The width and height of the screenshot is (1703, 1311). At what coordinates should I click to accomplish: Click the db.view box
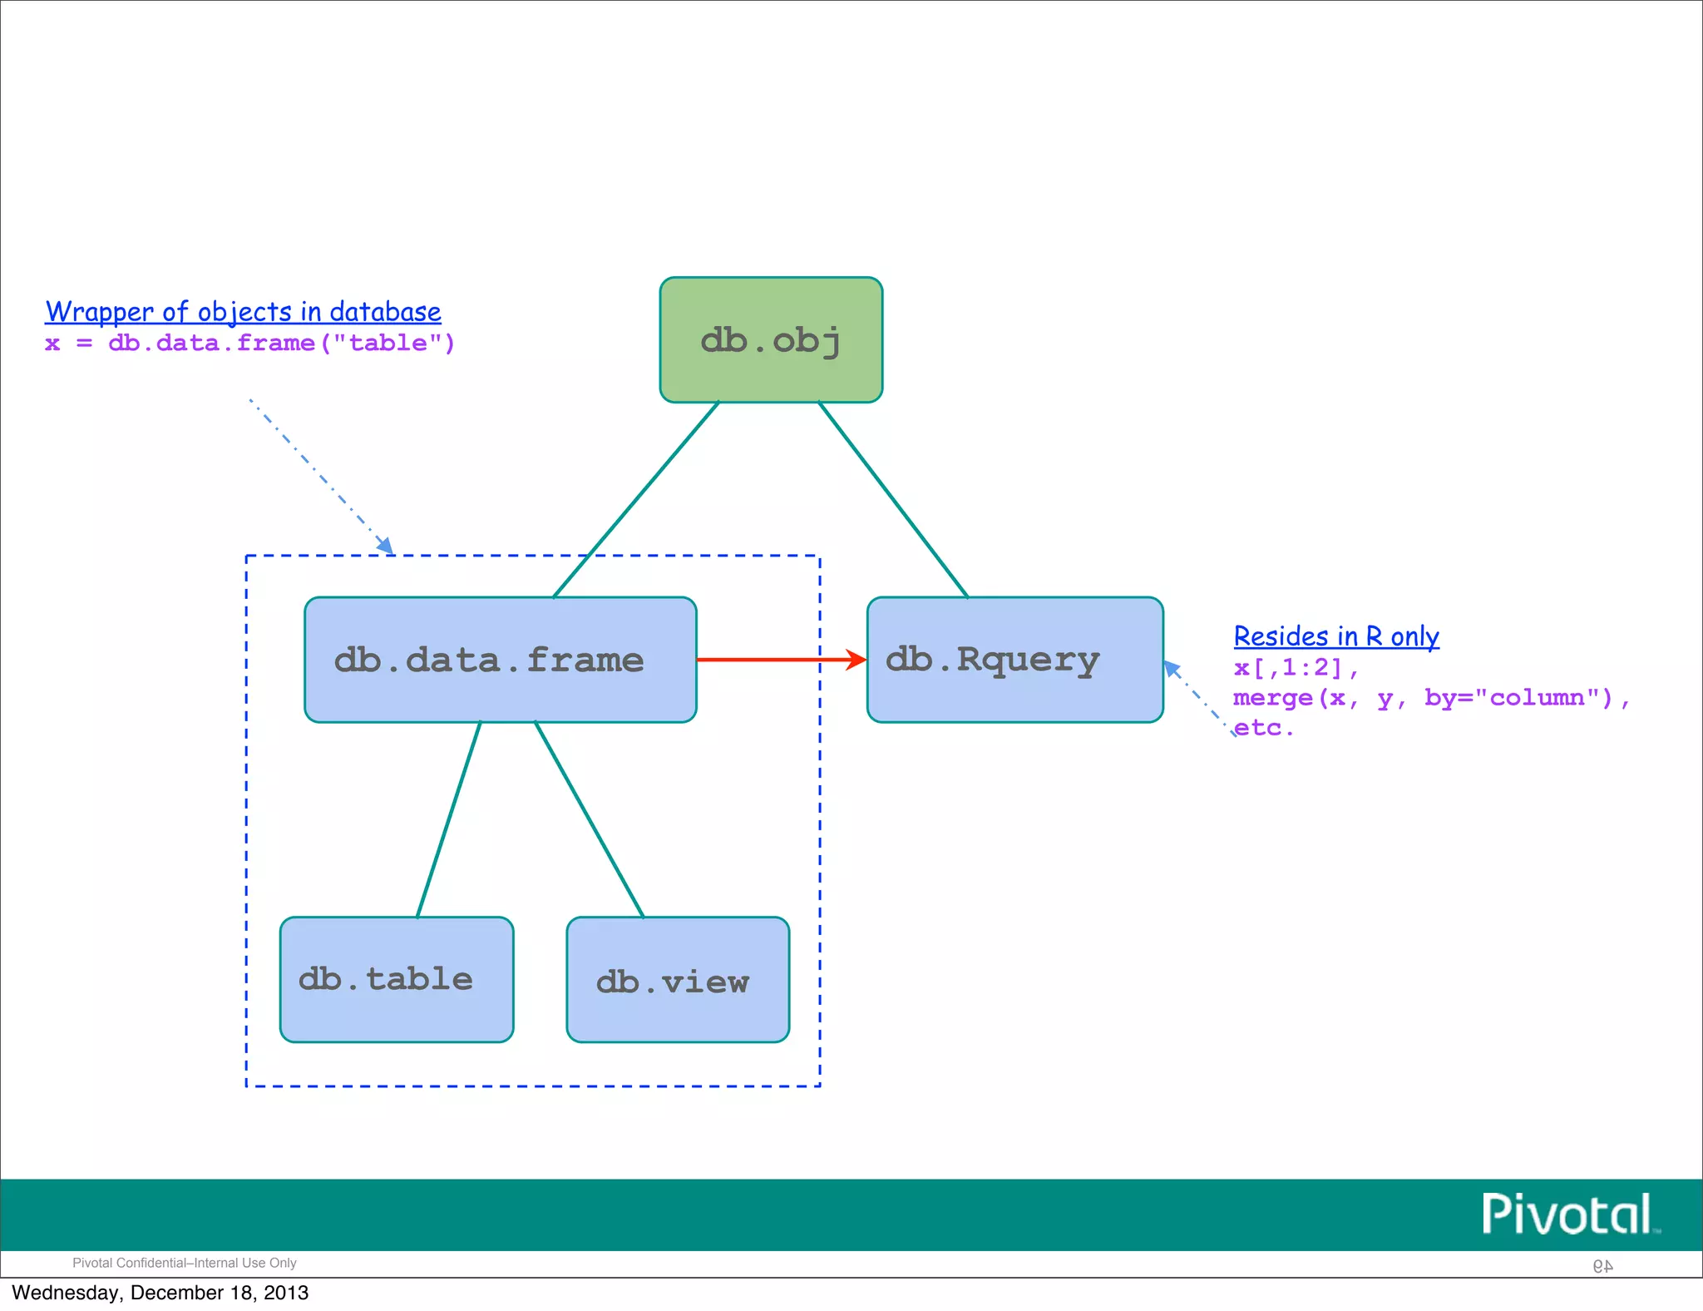(677, 980)
